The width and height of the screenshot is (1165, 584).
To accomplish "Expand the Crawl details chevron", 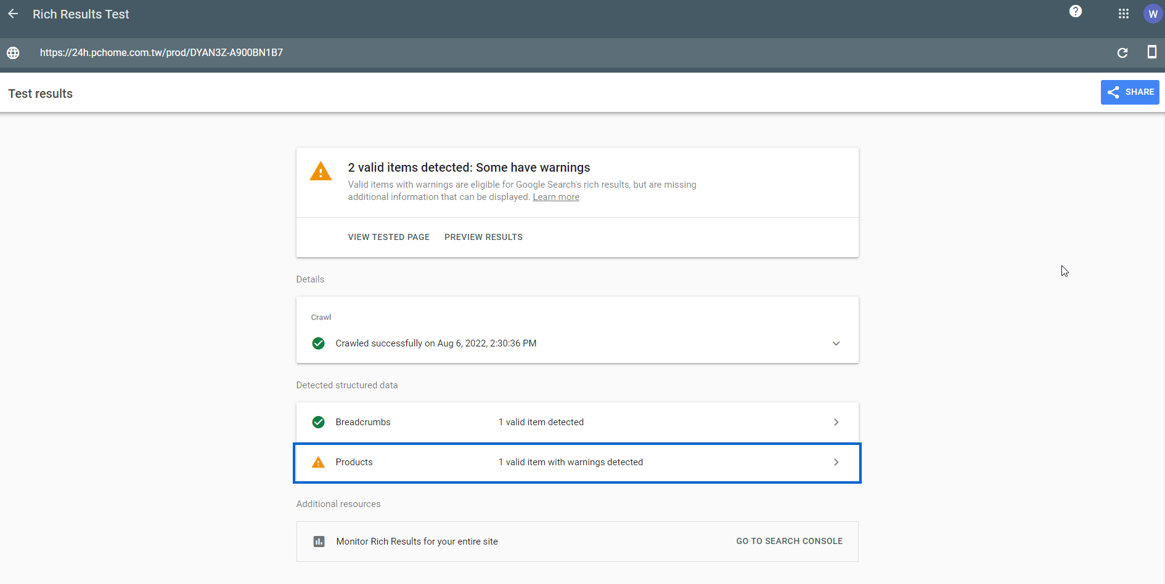I will click(x=836, y=343).
